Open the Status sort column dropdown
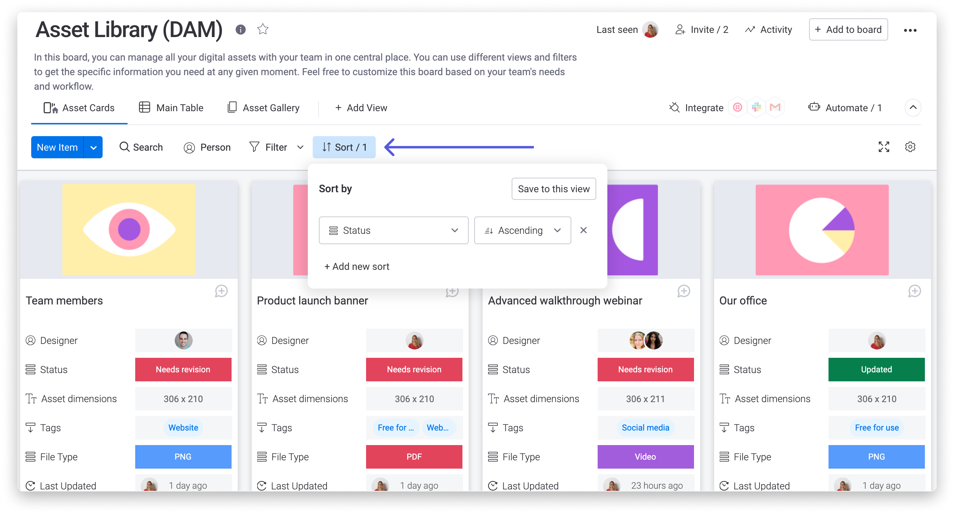 [393, 230]
